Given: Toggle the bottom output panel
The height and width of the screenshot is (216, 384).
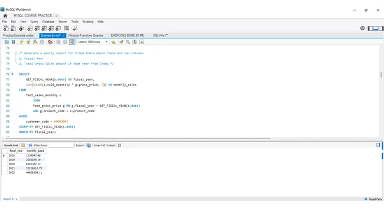Looking at the screenshot, I should [x=376, y=28].
